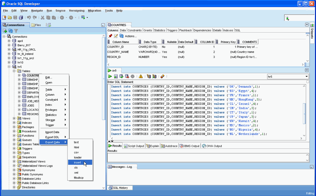Expand the april connection node
316x196 pixels.
point(9,41)
